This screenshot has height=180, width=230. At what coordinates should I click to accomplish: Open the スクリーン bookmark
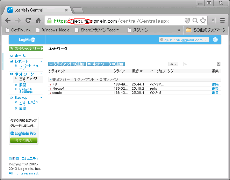tap(138, 30)
